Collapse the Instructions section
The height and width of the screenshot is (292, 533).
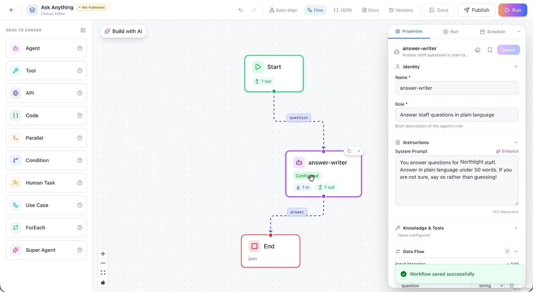(x=516, y=142)
